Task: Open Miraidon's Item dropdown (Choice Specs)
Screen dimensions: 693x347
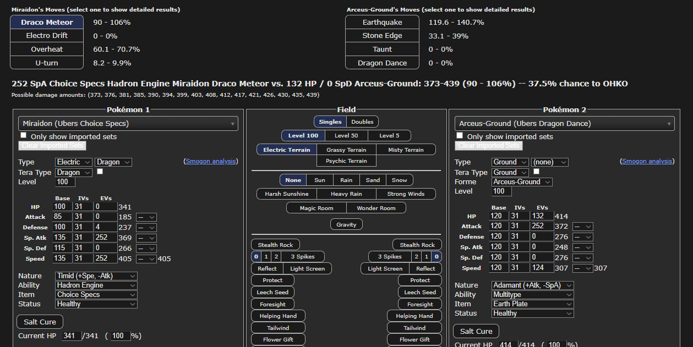Action: tap(96, 295)
